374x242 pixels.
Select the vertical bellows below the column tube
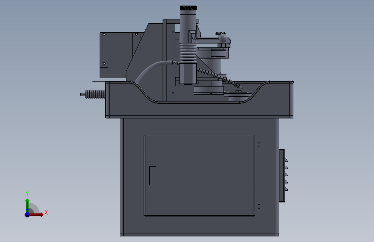tap(188, 53)
